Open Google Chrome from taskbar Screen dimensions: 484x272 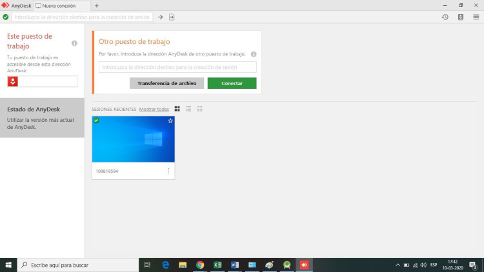pos(200,265)
